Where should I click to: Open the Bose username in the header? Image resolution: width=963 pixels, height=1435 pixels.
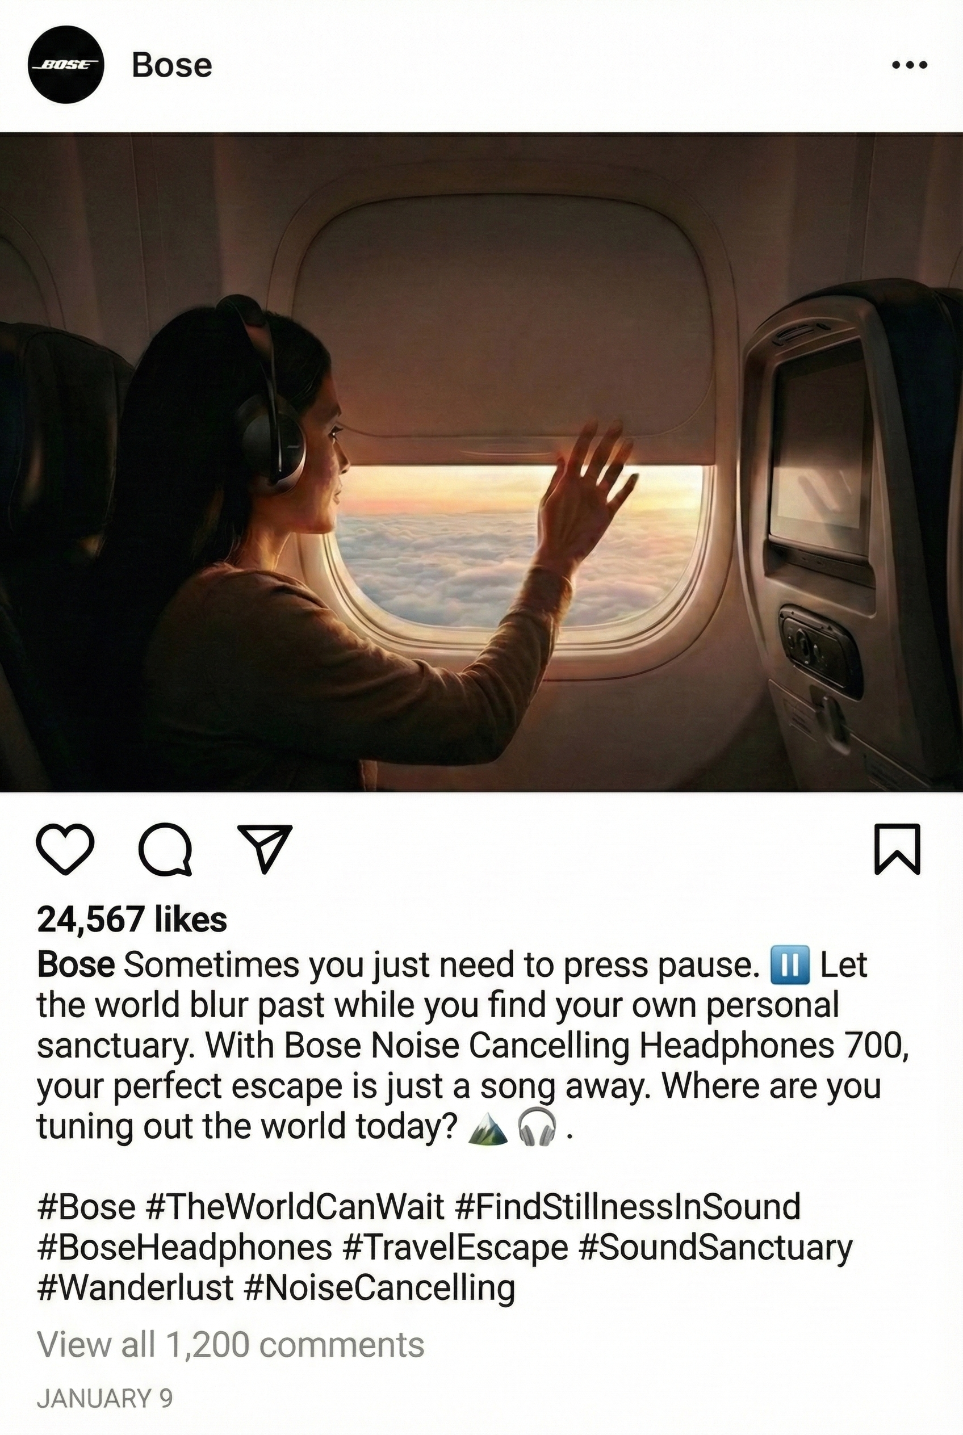click(172, 65)
